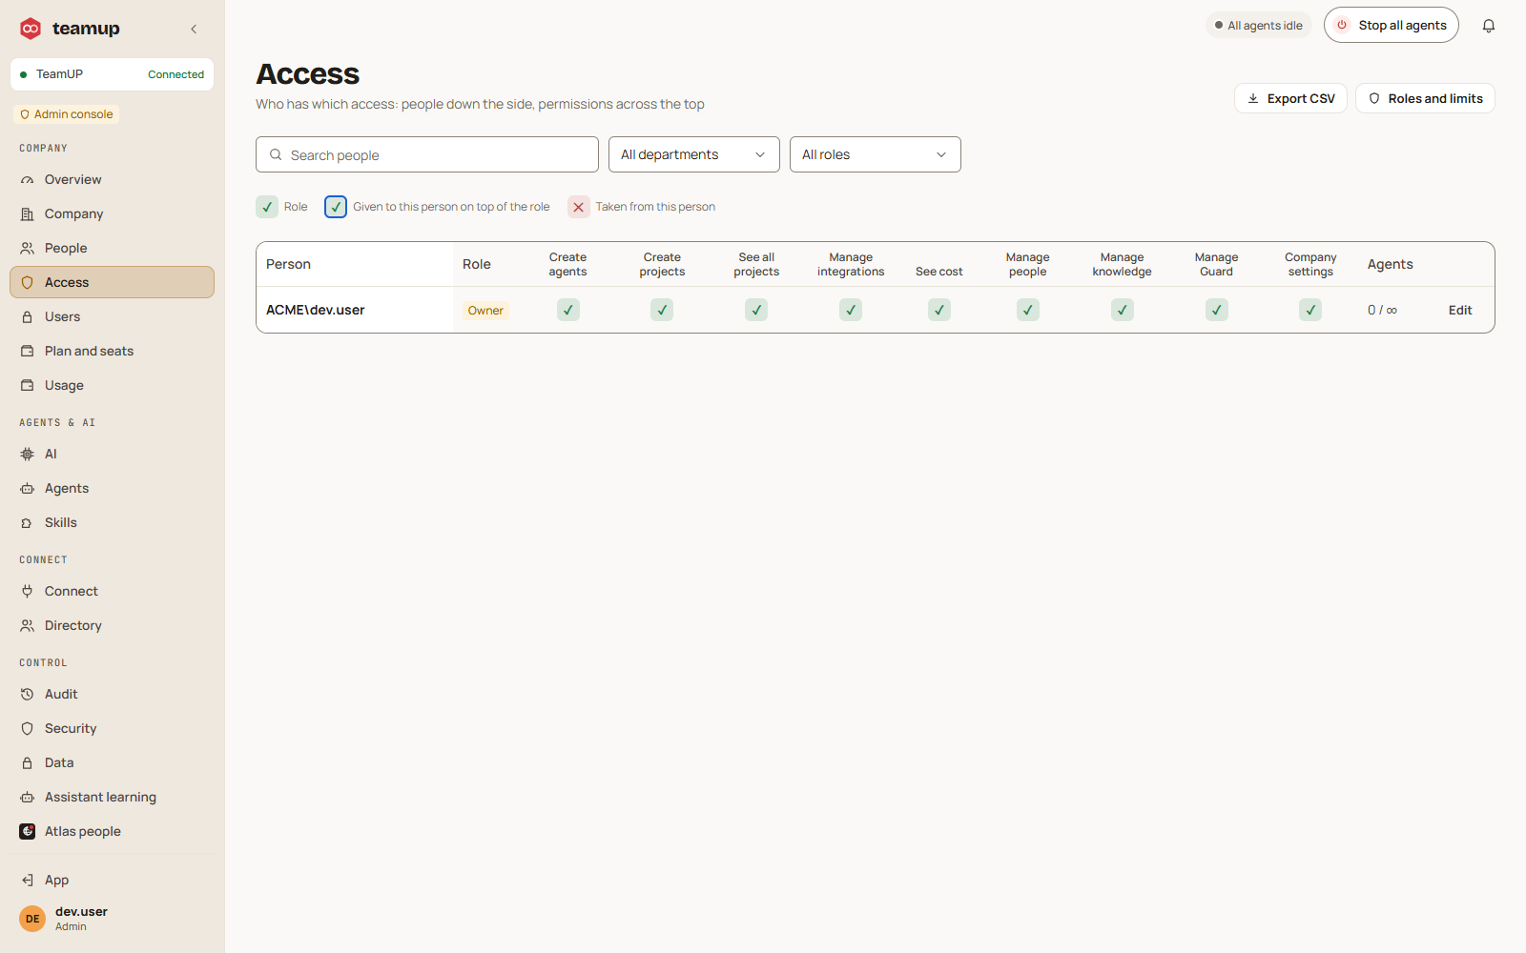Screen dimensions: 1526x953
Task: Click the dev.user DE avatar
Action: pyautogui.click(x=32, y=919)
